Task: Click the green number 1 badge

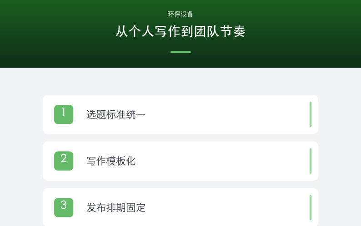Action: coord(64,114)
